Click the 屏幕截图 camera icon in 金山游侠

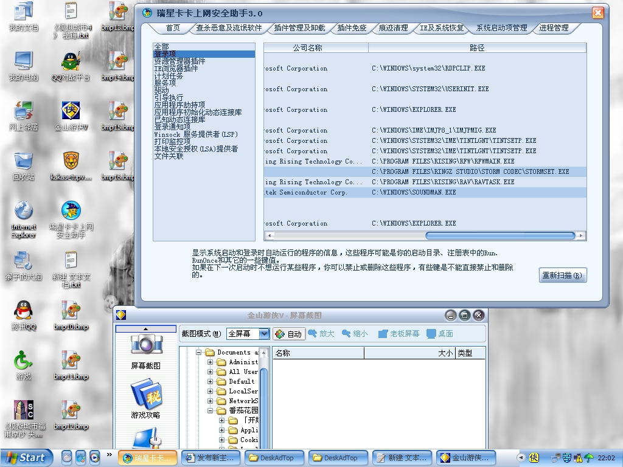pyautogui.click(x=146, y=352)
